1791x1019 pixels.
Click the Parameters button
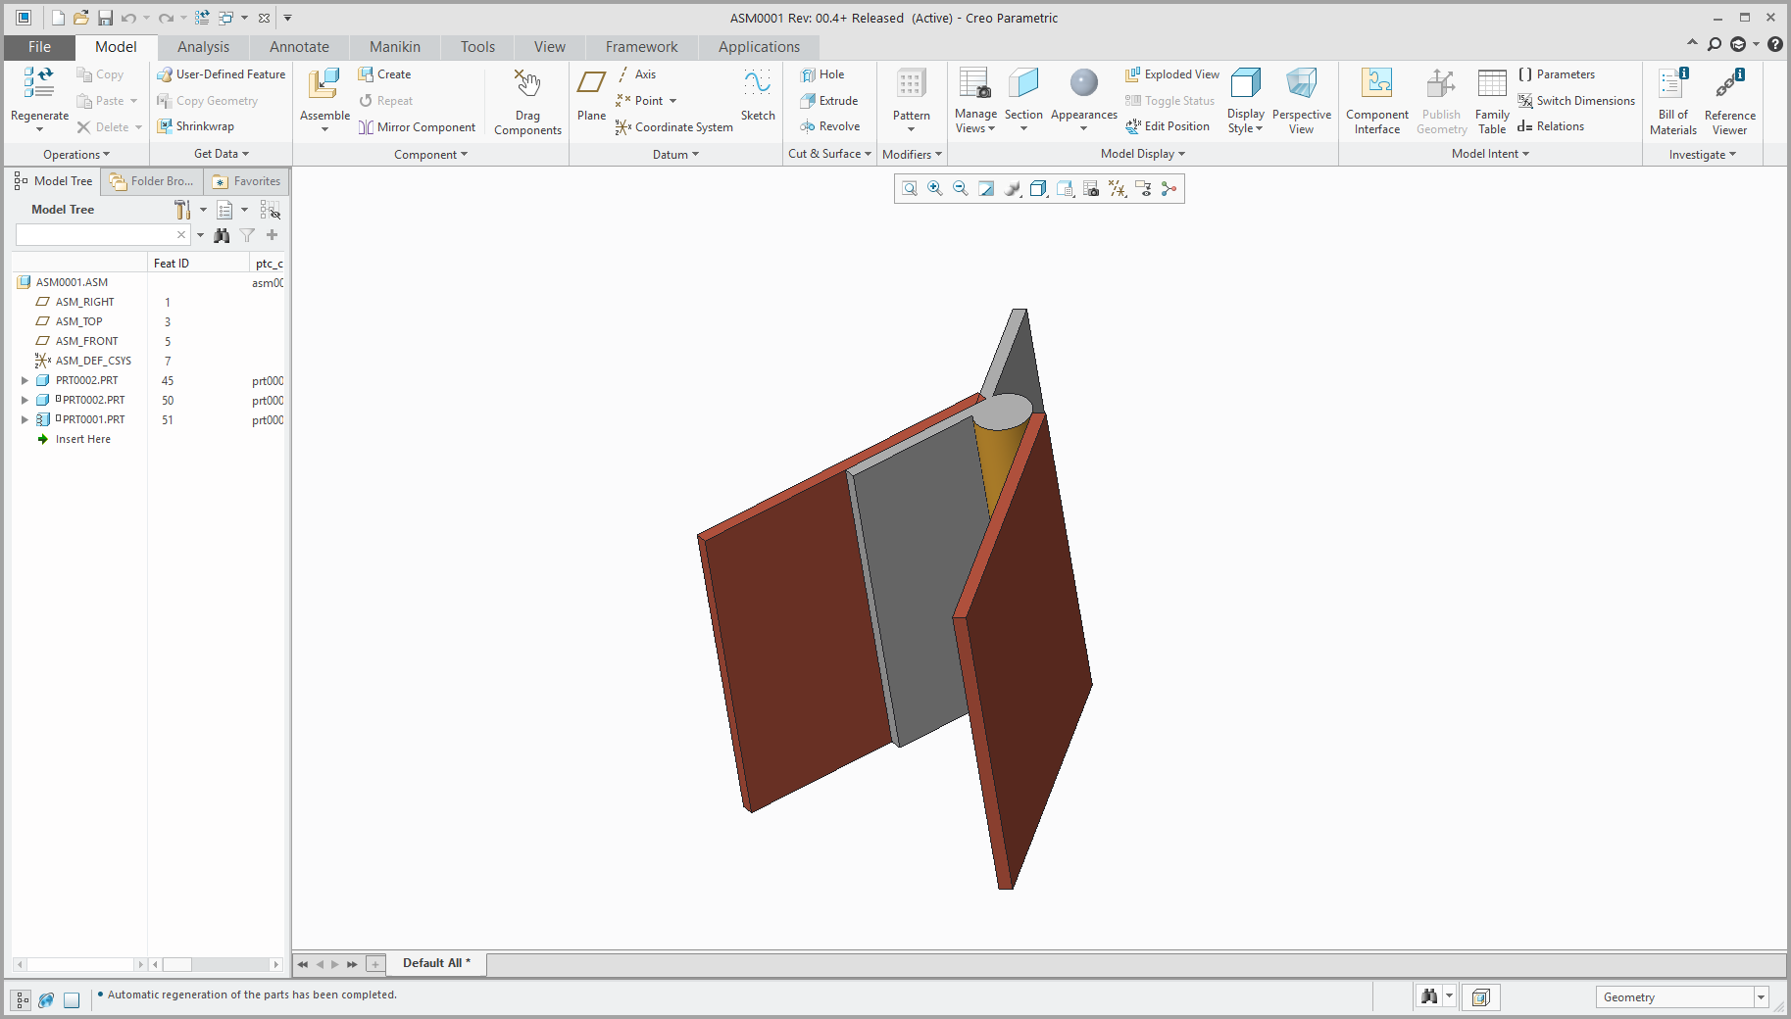tap(1556, 74)
